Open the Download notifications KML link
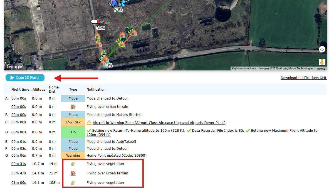This screenshot has height=188, width=334. pos(303,78)
